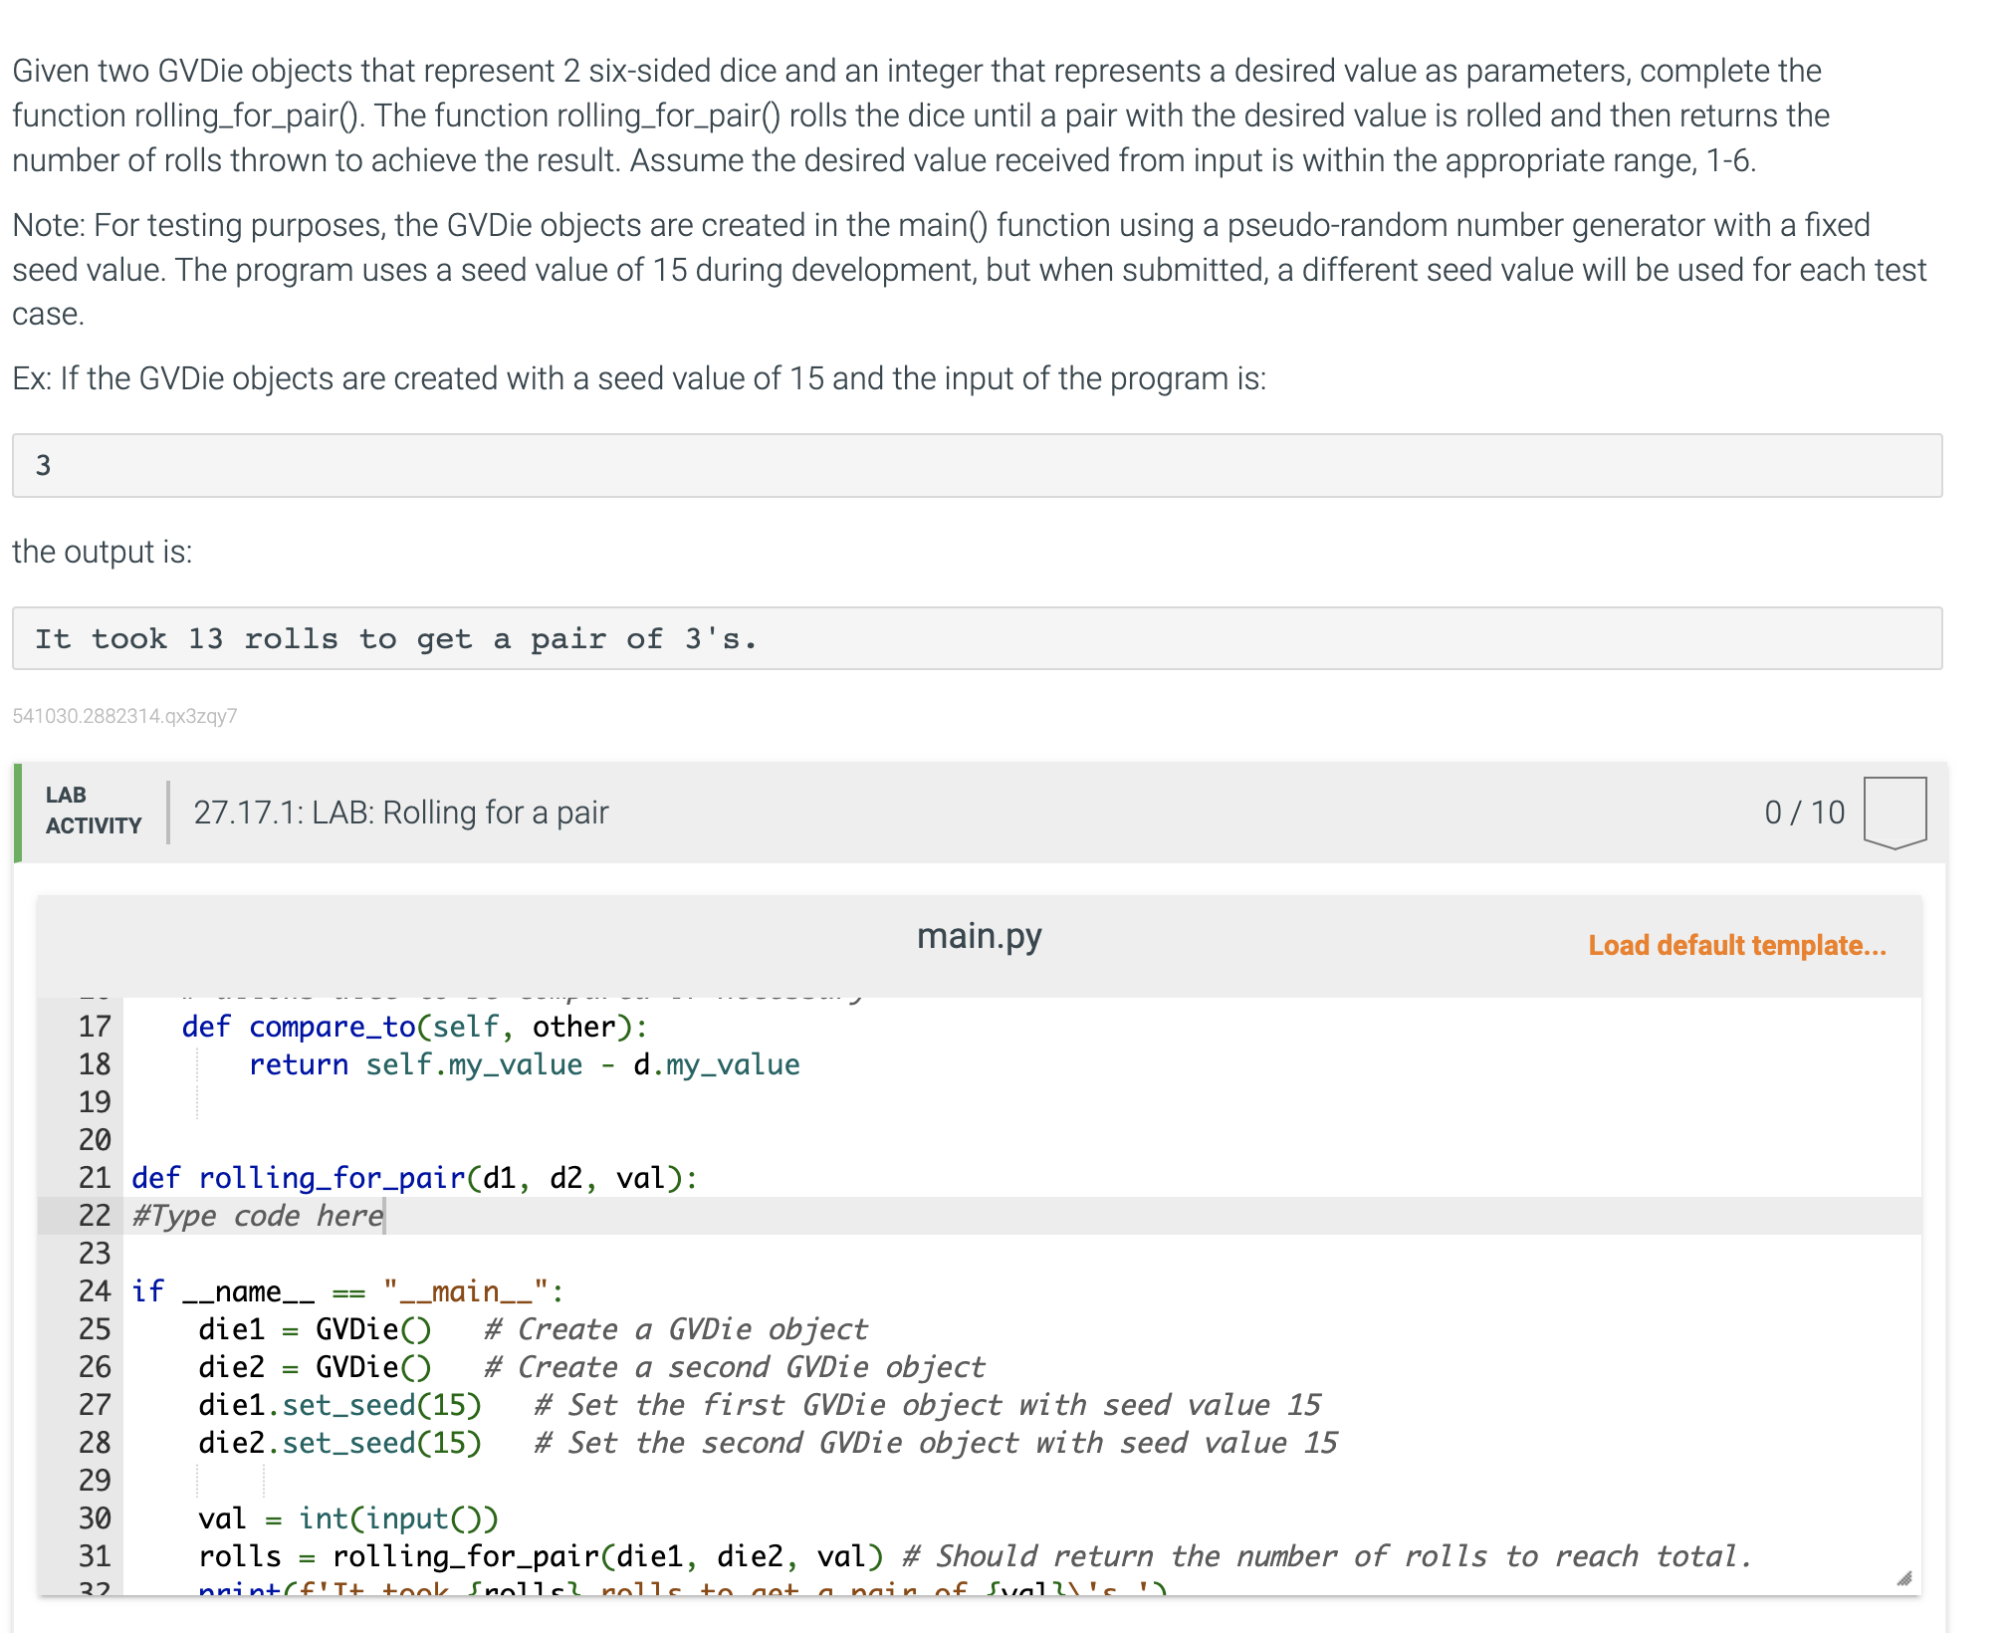Click the editor resize handle at the bottom-right corner
The height and width of the screenshot is (1633, 2009).
pyautogui.click(x=1903, y=1578)
